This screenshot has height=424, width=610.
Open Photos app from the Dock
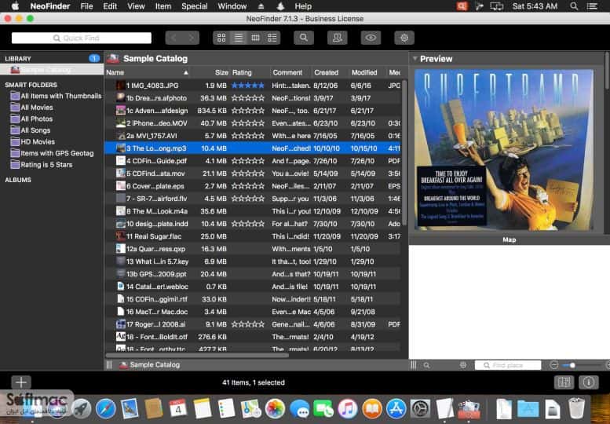[x=275, y=409]
